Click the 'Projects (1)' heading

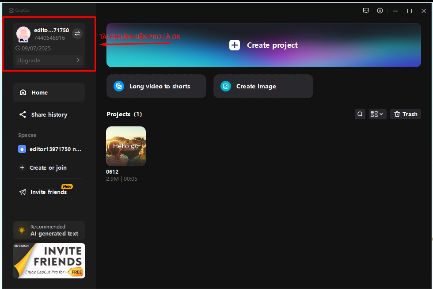124,114
